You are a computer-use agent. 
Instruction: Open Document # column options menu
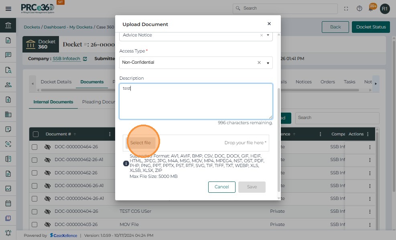[110, 134]
